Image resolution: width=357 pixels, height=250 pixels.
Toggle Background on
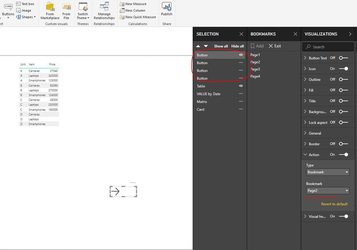click(344, 112)
